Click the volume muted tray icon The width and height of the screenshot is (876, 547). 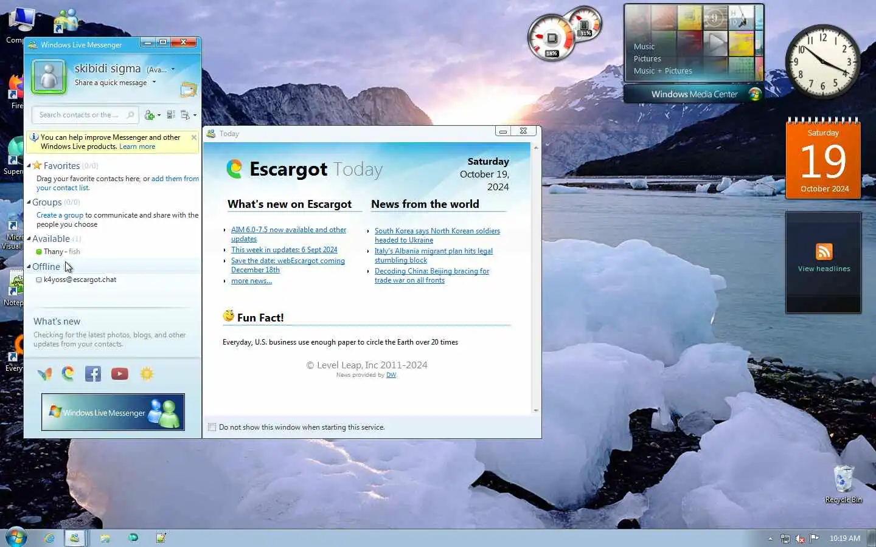pos(800,538)
